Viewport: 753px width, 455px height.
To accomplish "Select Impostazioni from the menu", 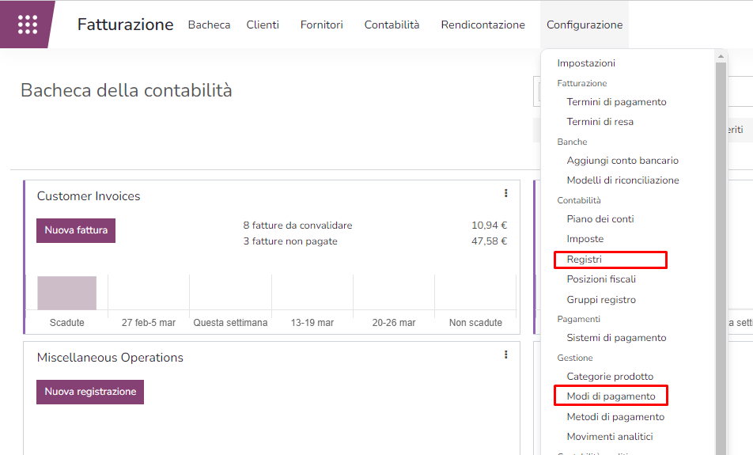I will coord(585,63).
